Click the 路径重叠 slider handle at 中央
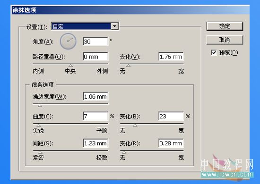The image size is (260, 184). (x=71, y=66)
